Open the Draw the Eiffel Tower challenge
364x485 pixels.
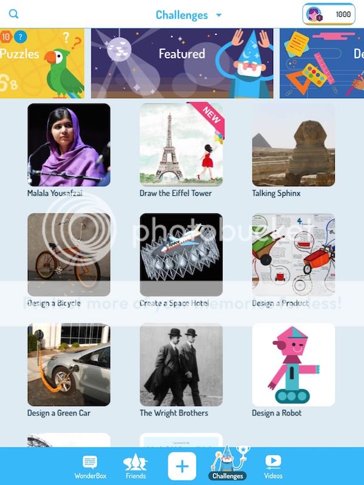181,145
